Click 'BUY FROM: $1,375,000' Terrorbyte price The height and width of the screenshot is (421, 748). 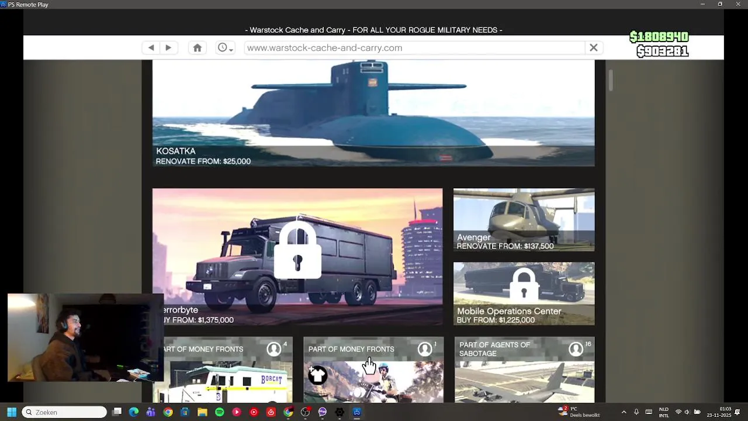pos(197,320)
